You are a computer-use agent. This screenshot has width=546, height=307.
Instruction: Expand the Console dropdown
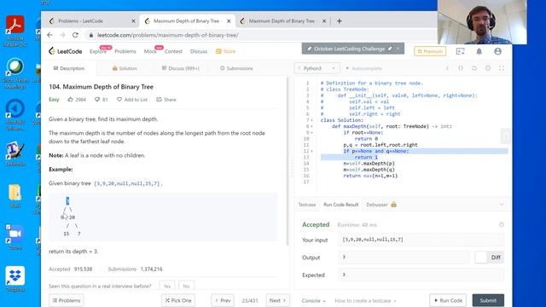point(313,300)
